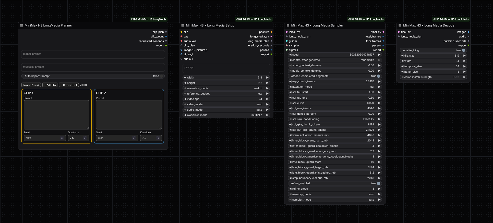Viewport: 493px width, 223px height.
Task: Open memory_mode dropdown
Action: tap(335, 194)
